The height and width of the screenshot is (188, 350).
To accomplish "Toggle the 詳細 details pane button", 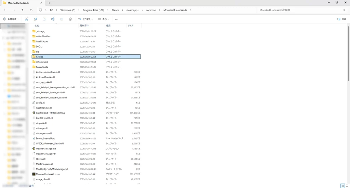I will coord(341,19).
